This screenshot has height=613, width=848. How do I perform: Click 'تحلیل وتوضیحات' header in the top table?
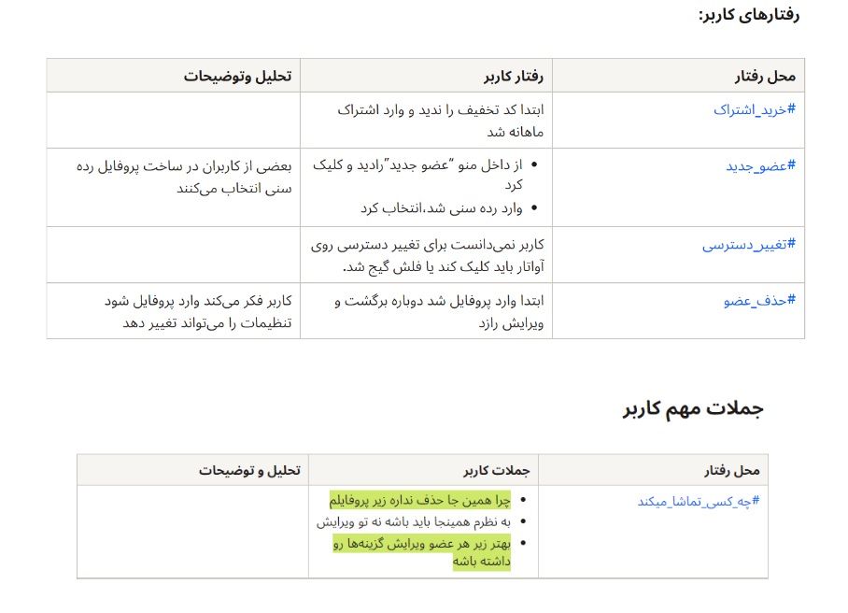pyautogui.click(x=237, y=76)
